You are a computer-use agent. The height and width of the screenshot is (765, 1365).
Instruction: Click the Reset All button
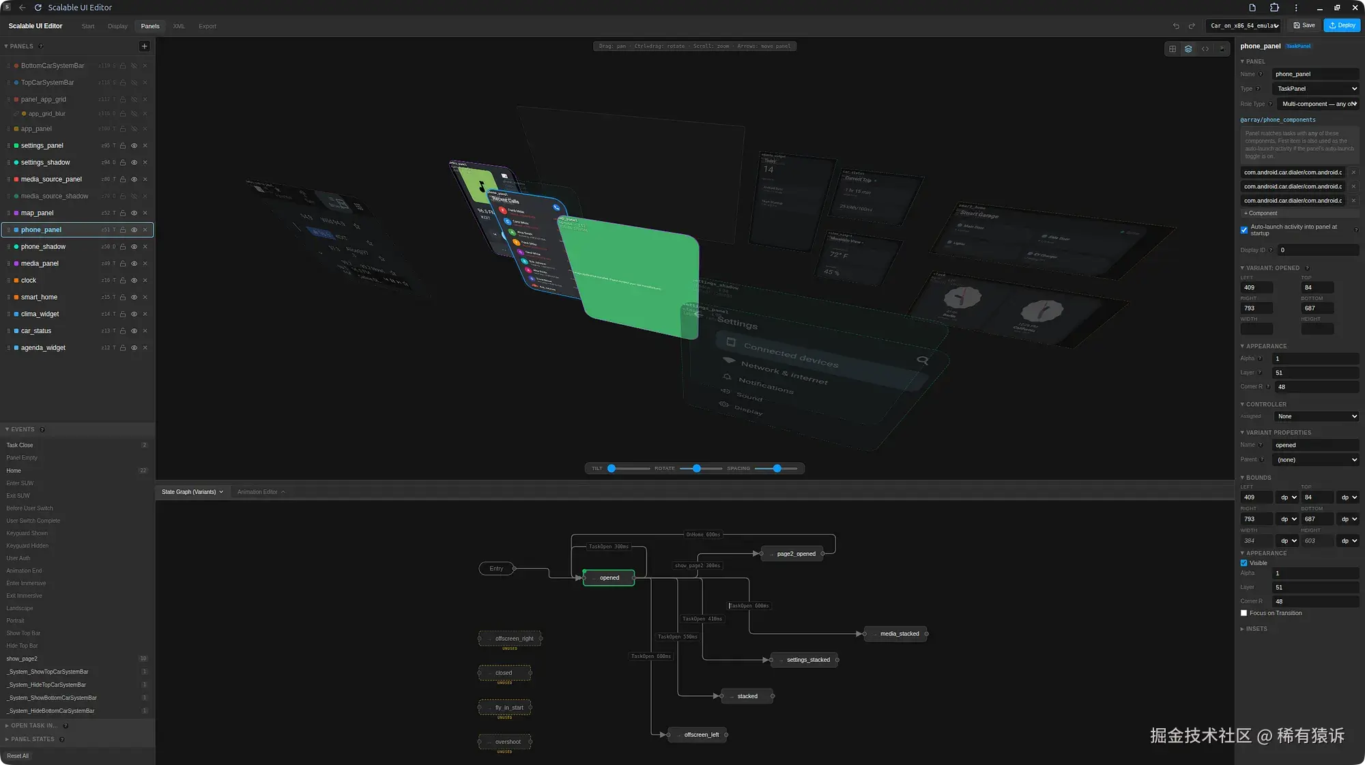click(18, 756)
